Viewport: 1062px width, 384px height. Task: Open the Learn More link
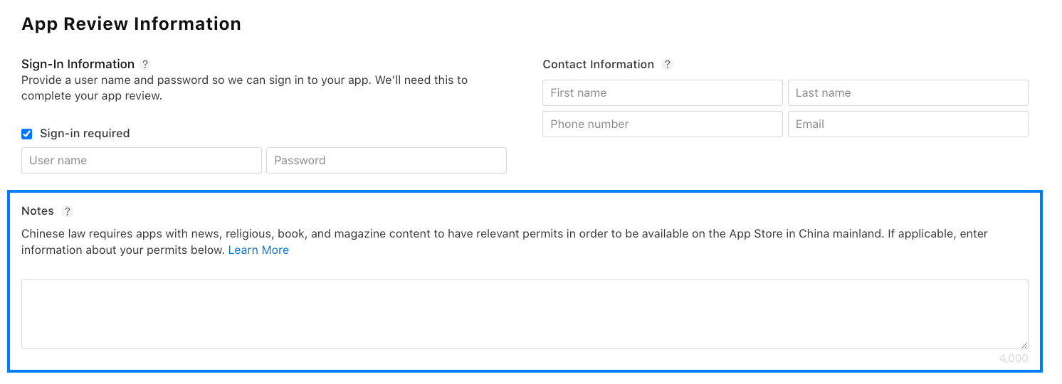(258, 250)
